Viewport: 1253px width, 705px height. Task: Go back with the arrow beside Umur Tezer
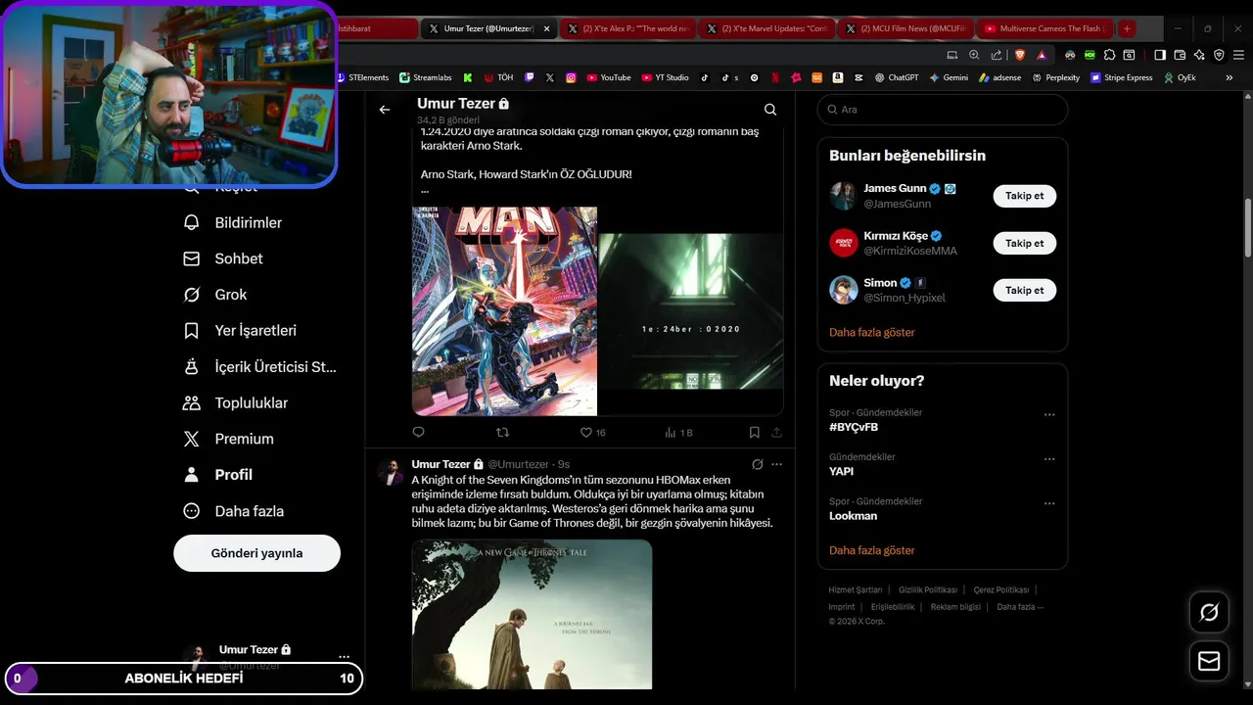385,110
